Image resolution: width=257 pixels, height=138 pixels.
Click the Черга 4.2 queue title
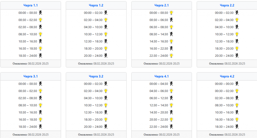coord(227,76)
